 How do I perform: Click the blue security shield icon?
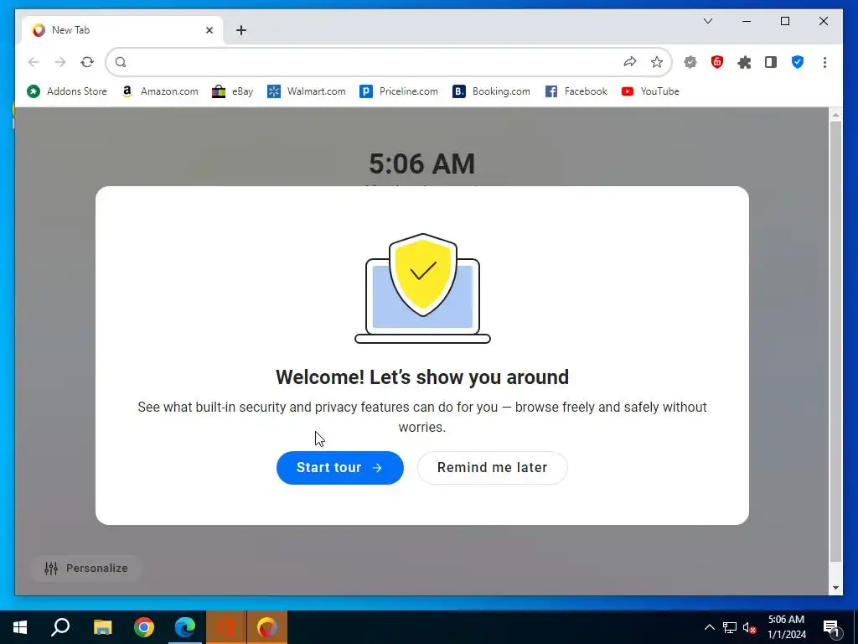pyautogui.click(x=798, y=62)
